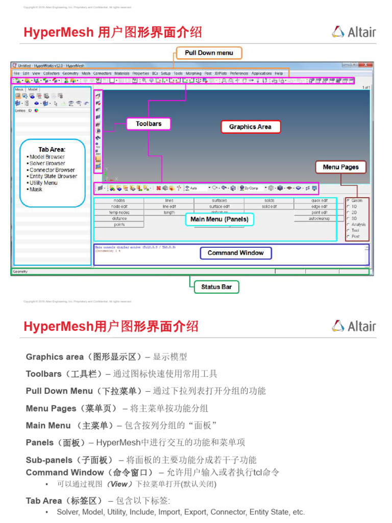Click the ABC icon in vertical toolbar
Image resolution: width=392 pixels, height=523 pixels.
(x=97, y=153)
